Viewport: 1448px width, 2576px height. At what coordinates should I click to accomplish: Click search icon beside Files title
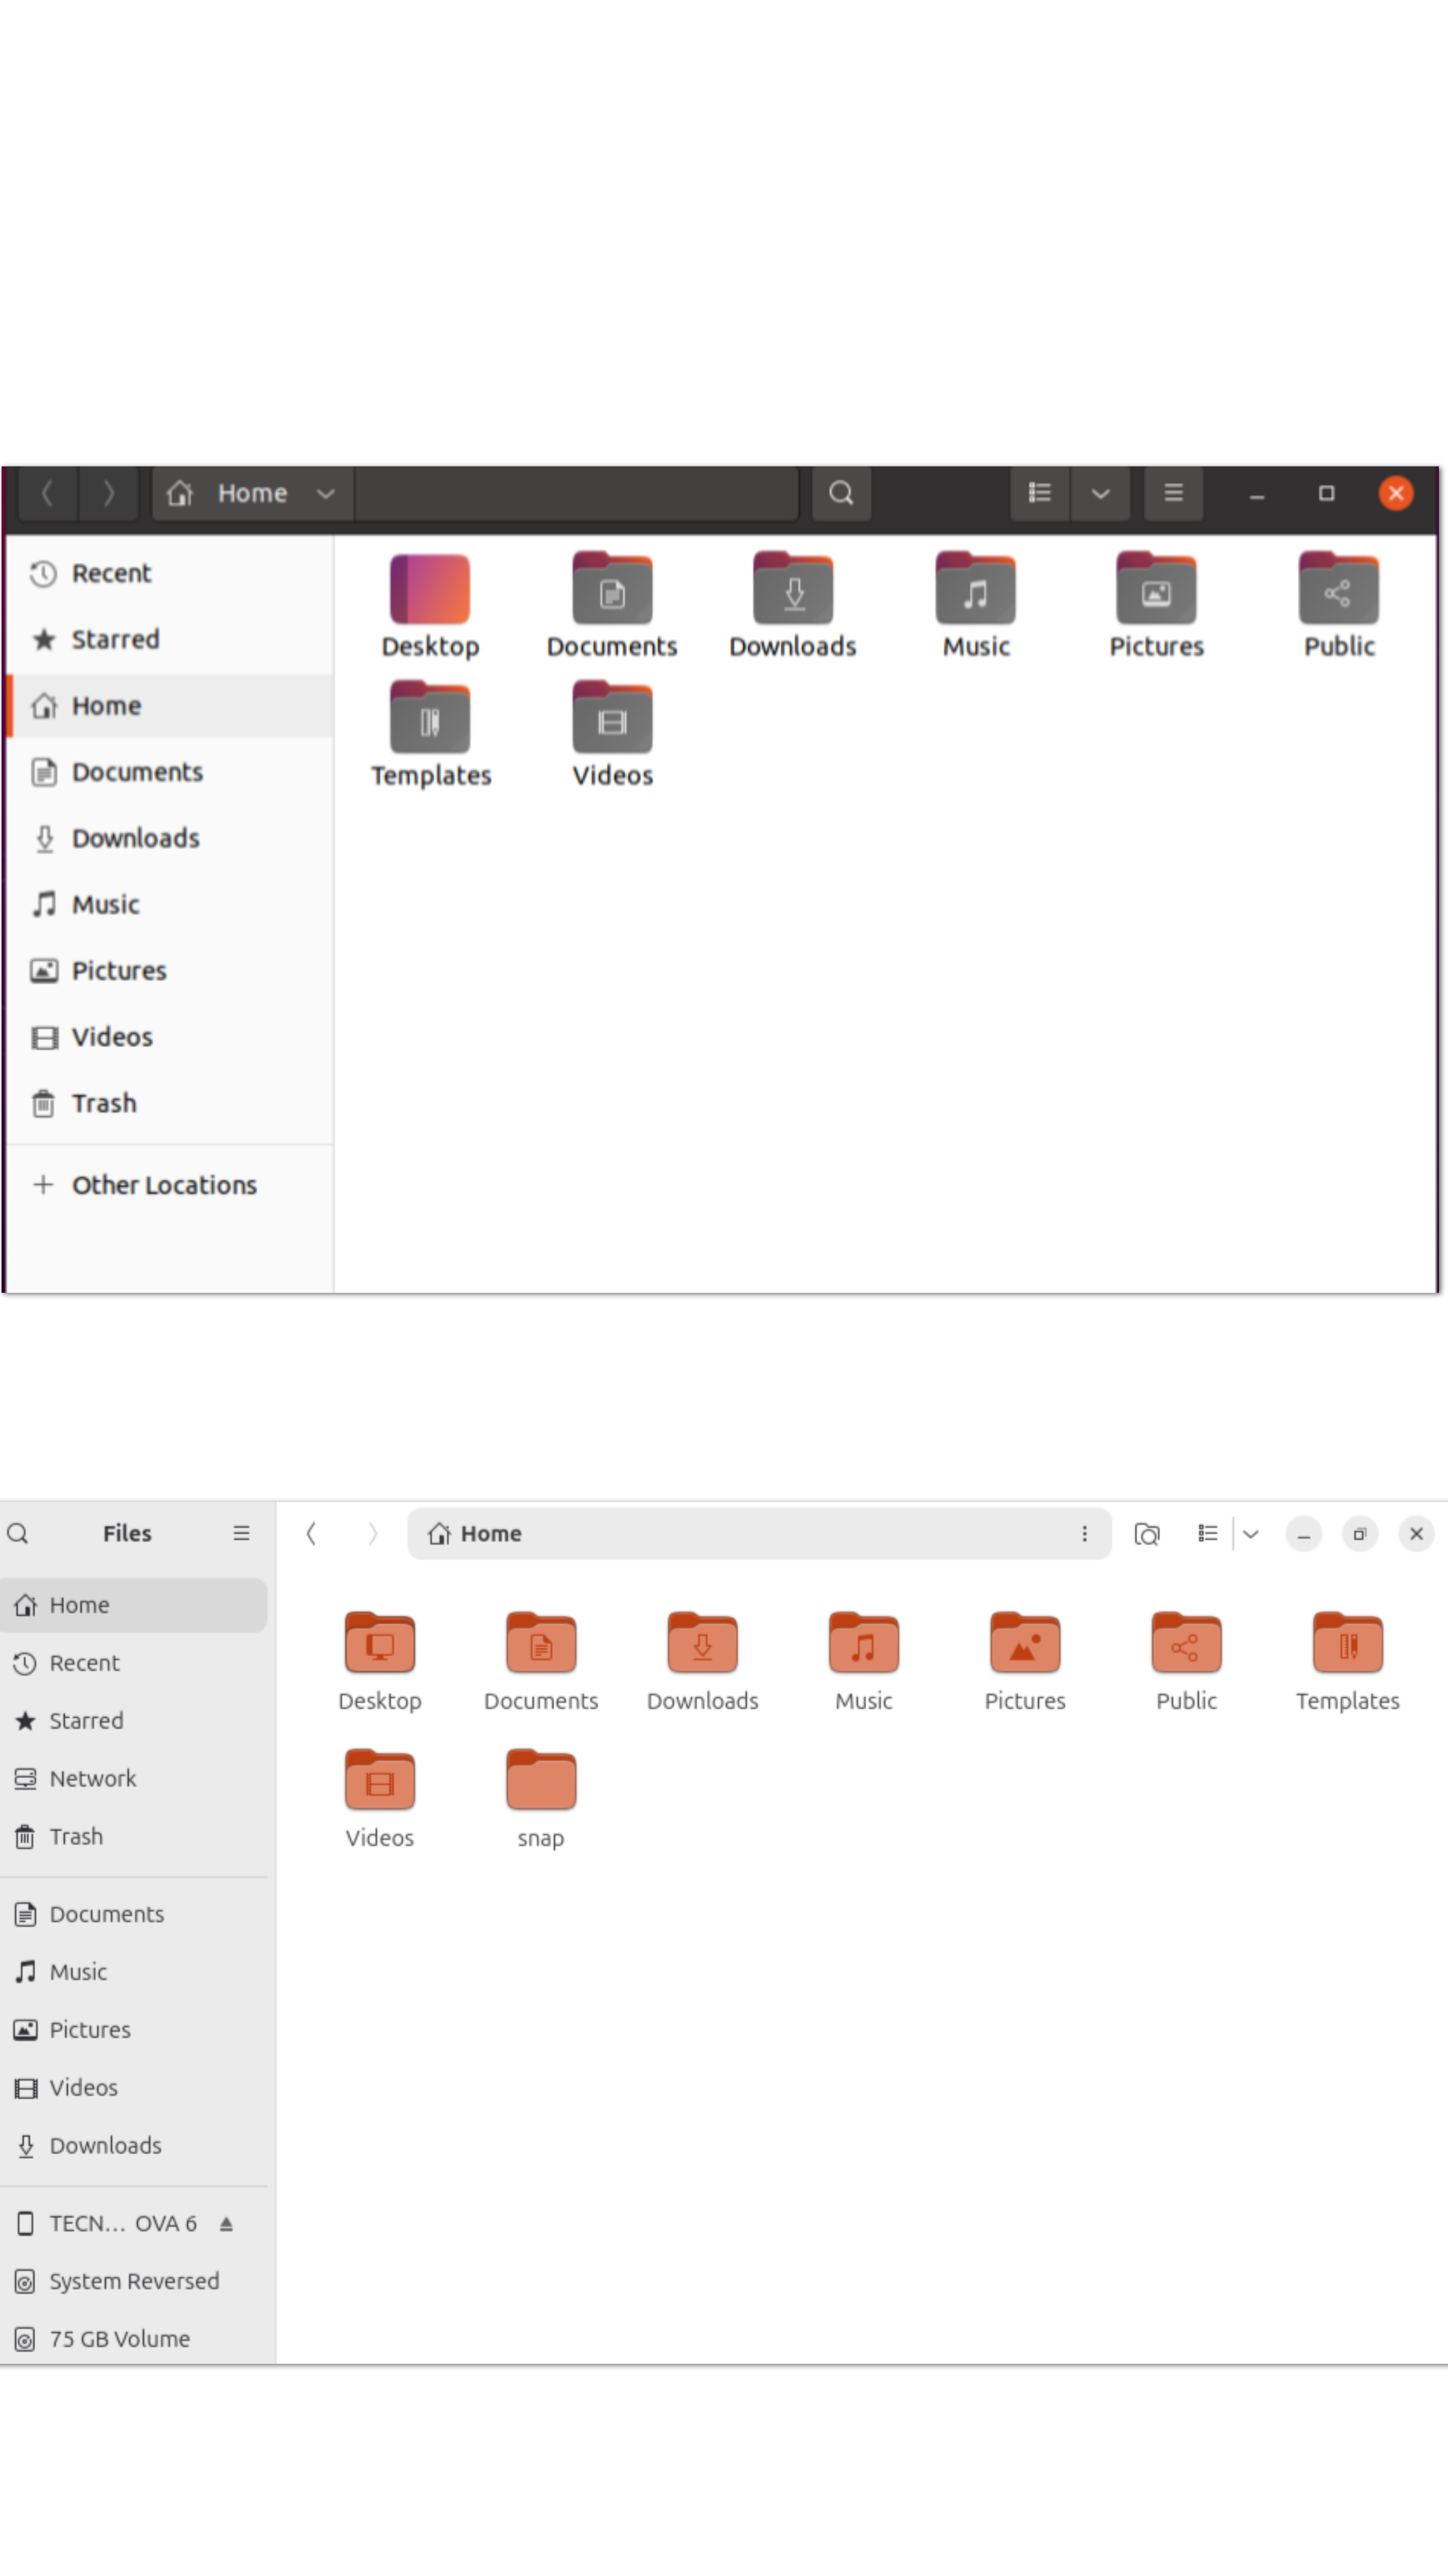click(x=18, y=1533)
